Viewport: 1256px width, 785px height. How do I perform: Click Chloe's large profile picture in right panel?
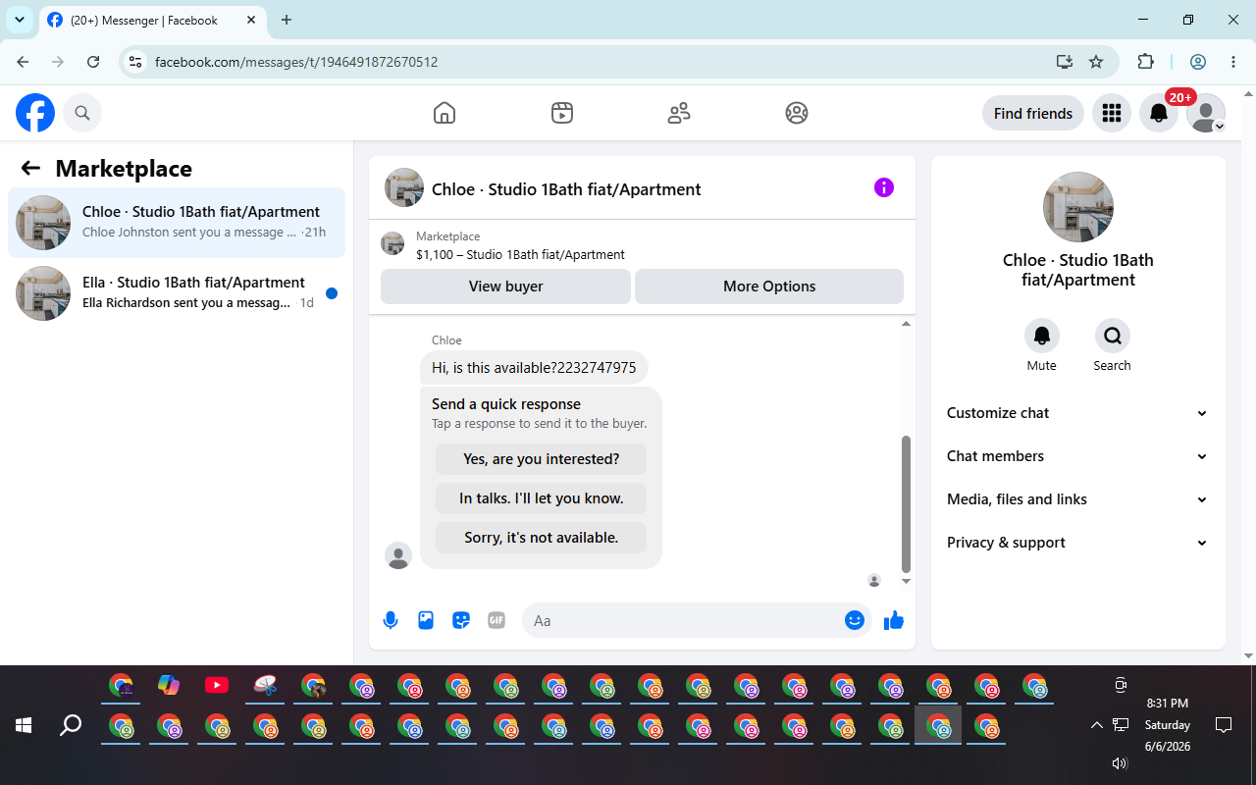(x=1078, y=207)
